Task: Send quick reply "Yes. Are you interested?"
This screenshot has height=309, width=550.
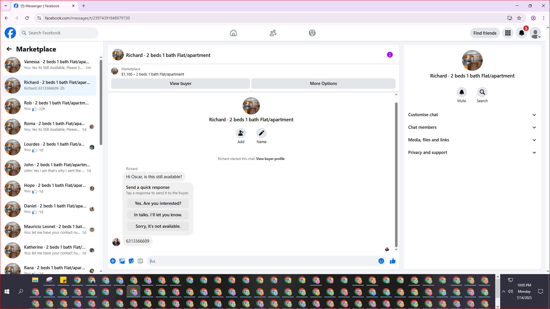Action: [158, 203]
